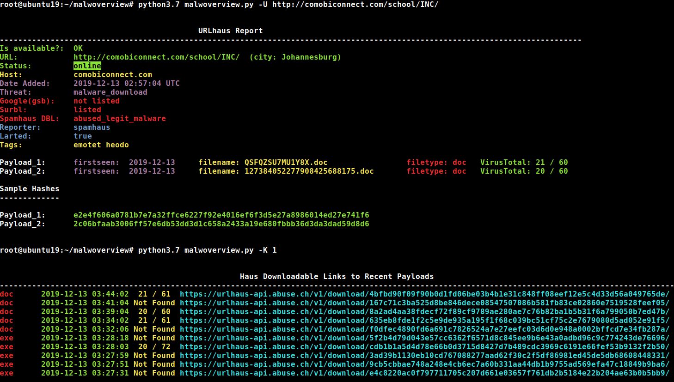Select timestamp 2019-12-13 03:44:02

[x=85, y=294]
